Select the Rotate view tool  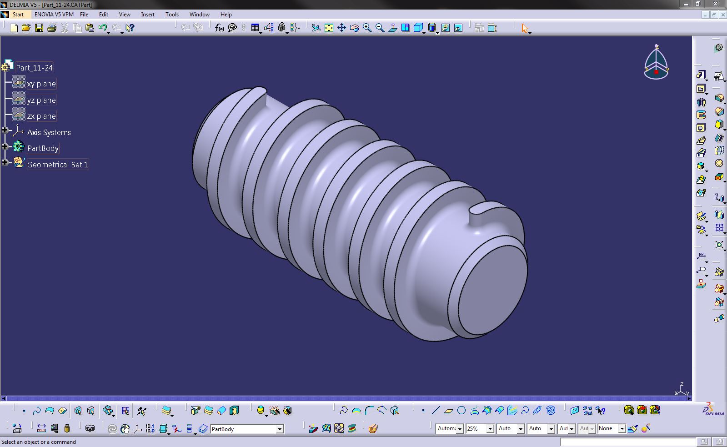pos(354,28)
